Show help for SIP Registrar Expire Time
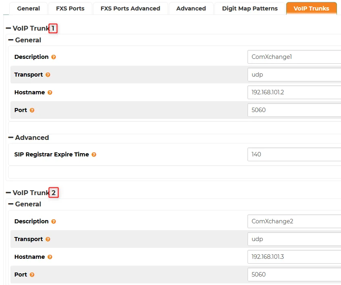 94,155
